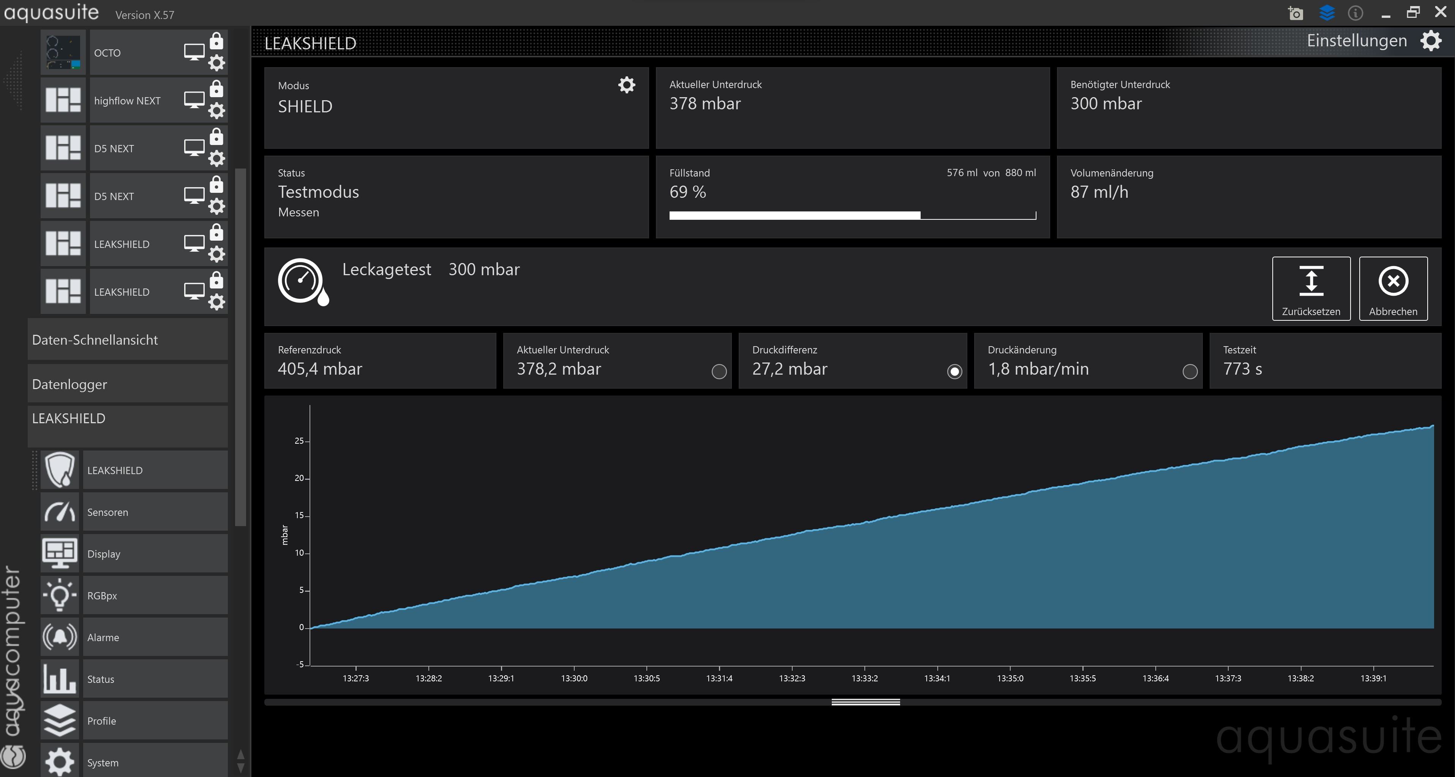Click the 300 mbar Benötigter Unterdruck value
The width and height of the screenshot is (1455, 777).
pos(1106,103)
